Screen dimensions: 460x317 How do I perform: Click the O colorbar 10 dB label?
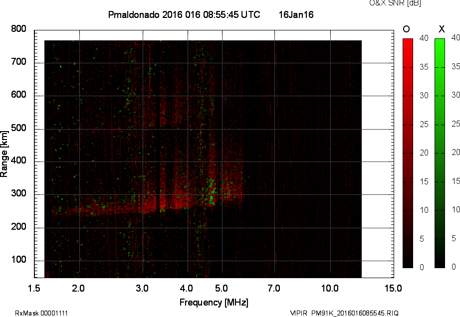click(424, 210)
